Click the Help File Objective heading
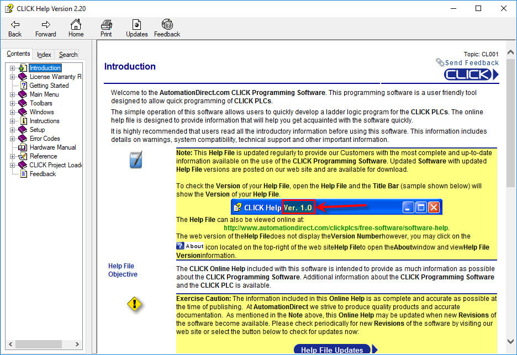 pyautogui.click(x=123, y=270)
